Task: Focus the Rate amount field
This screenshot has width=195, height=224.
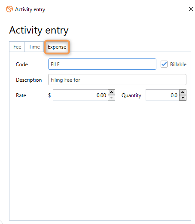Action: pyautogui.click(x=80, y=95)
